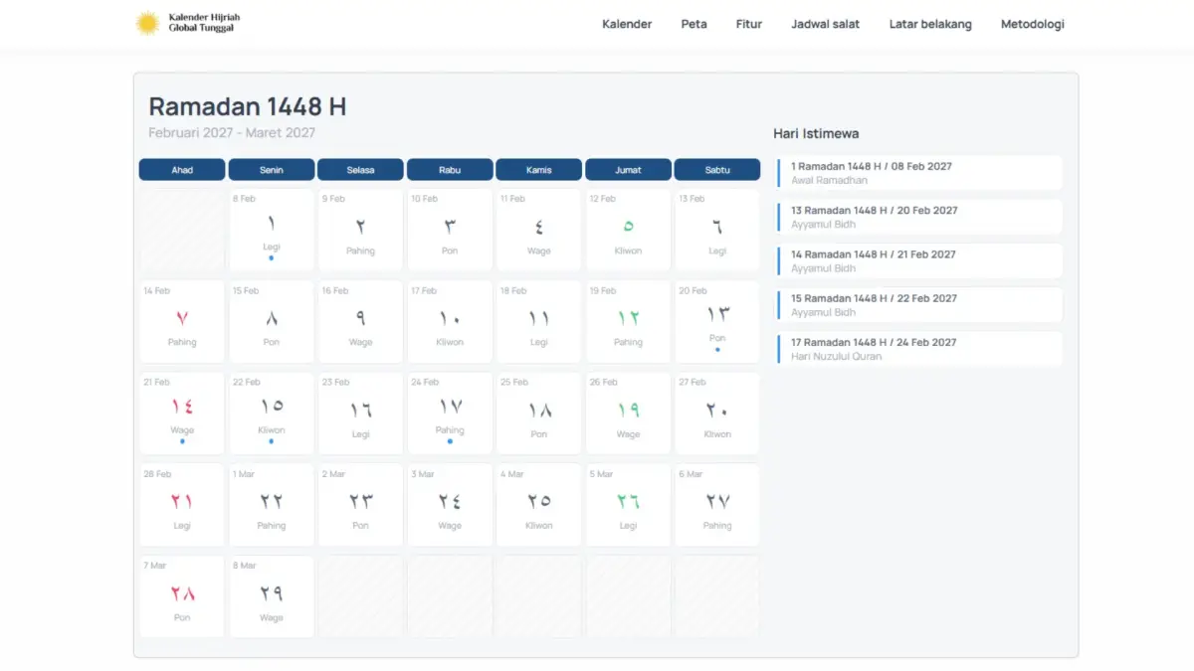Image resolution: width=1194 pixels, height=671 pixels.
Task: Select the 23 Feb Legi day cell
Action: (360, 414)
